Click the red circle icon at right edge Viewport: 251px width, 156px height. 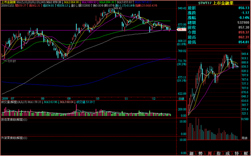point(249,47)
